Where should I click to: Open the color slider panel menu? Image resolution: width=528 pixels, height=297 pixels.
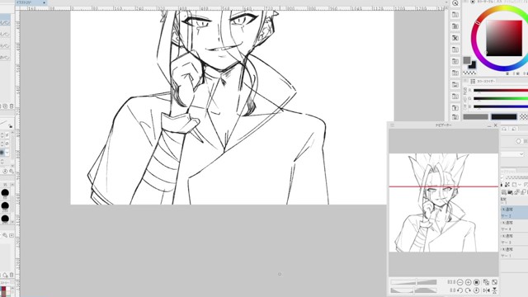click(473, 81)
